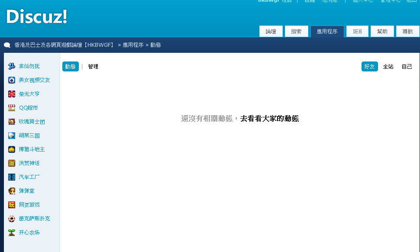420x252 pixels.
Task: Select the 好友 feed filter
Action: 369,67
